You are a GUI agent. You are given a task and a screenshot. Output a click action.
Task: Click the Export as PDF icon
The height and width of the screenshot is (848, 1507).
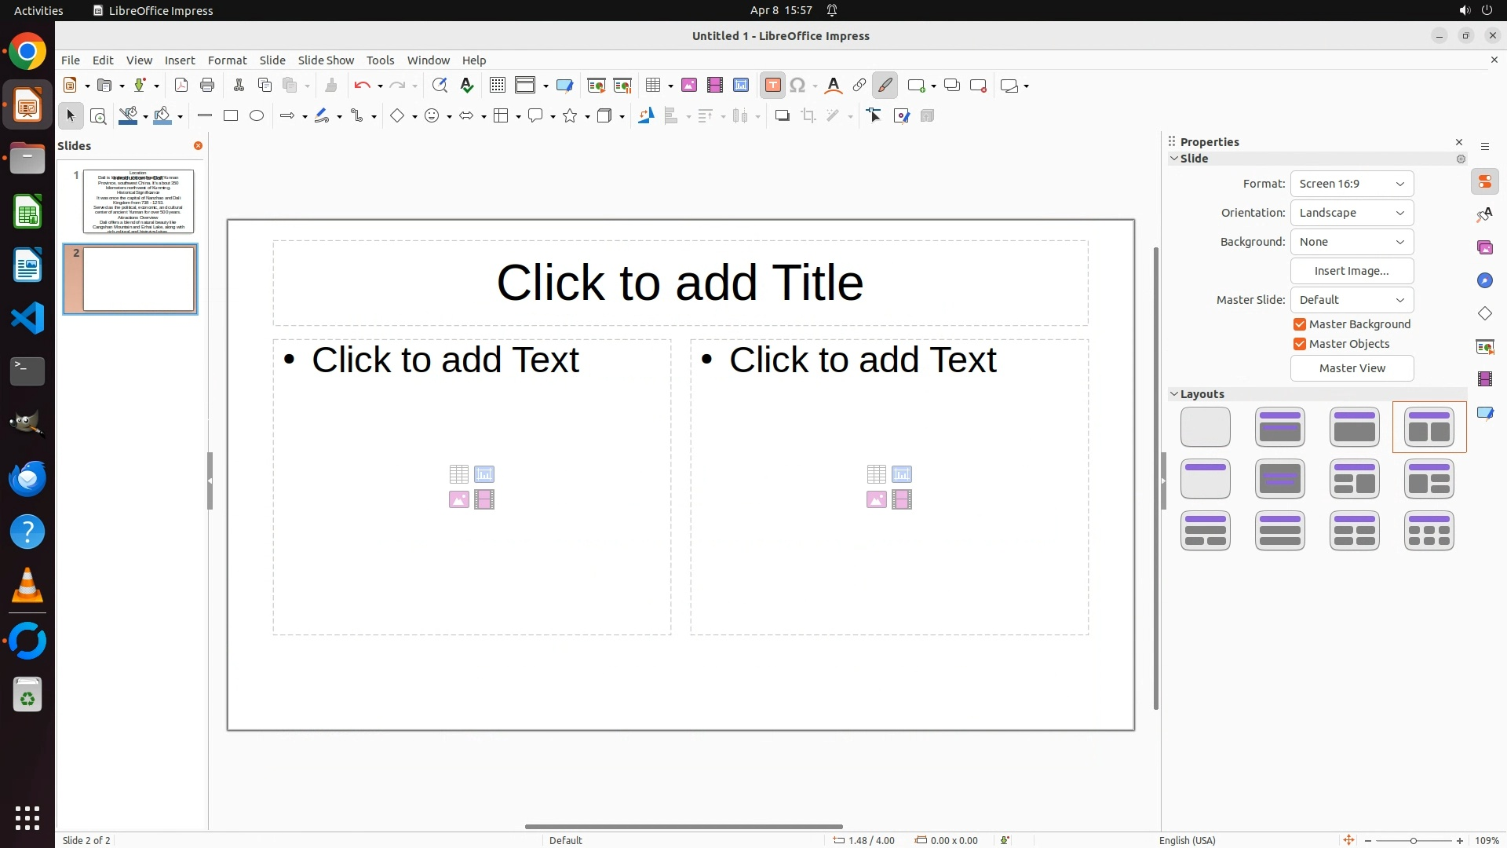coord(181,86)
